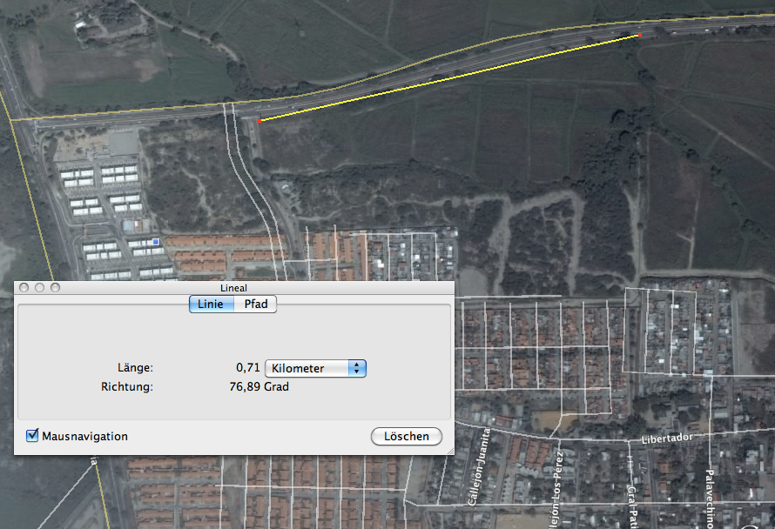Open the Kilometer unit dropdown

(315, 368)
